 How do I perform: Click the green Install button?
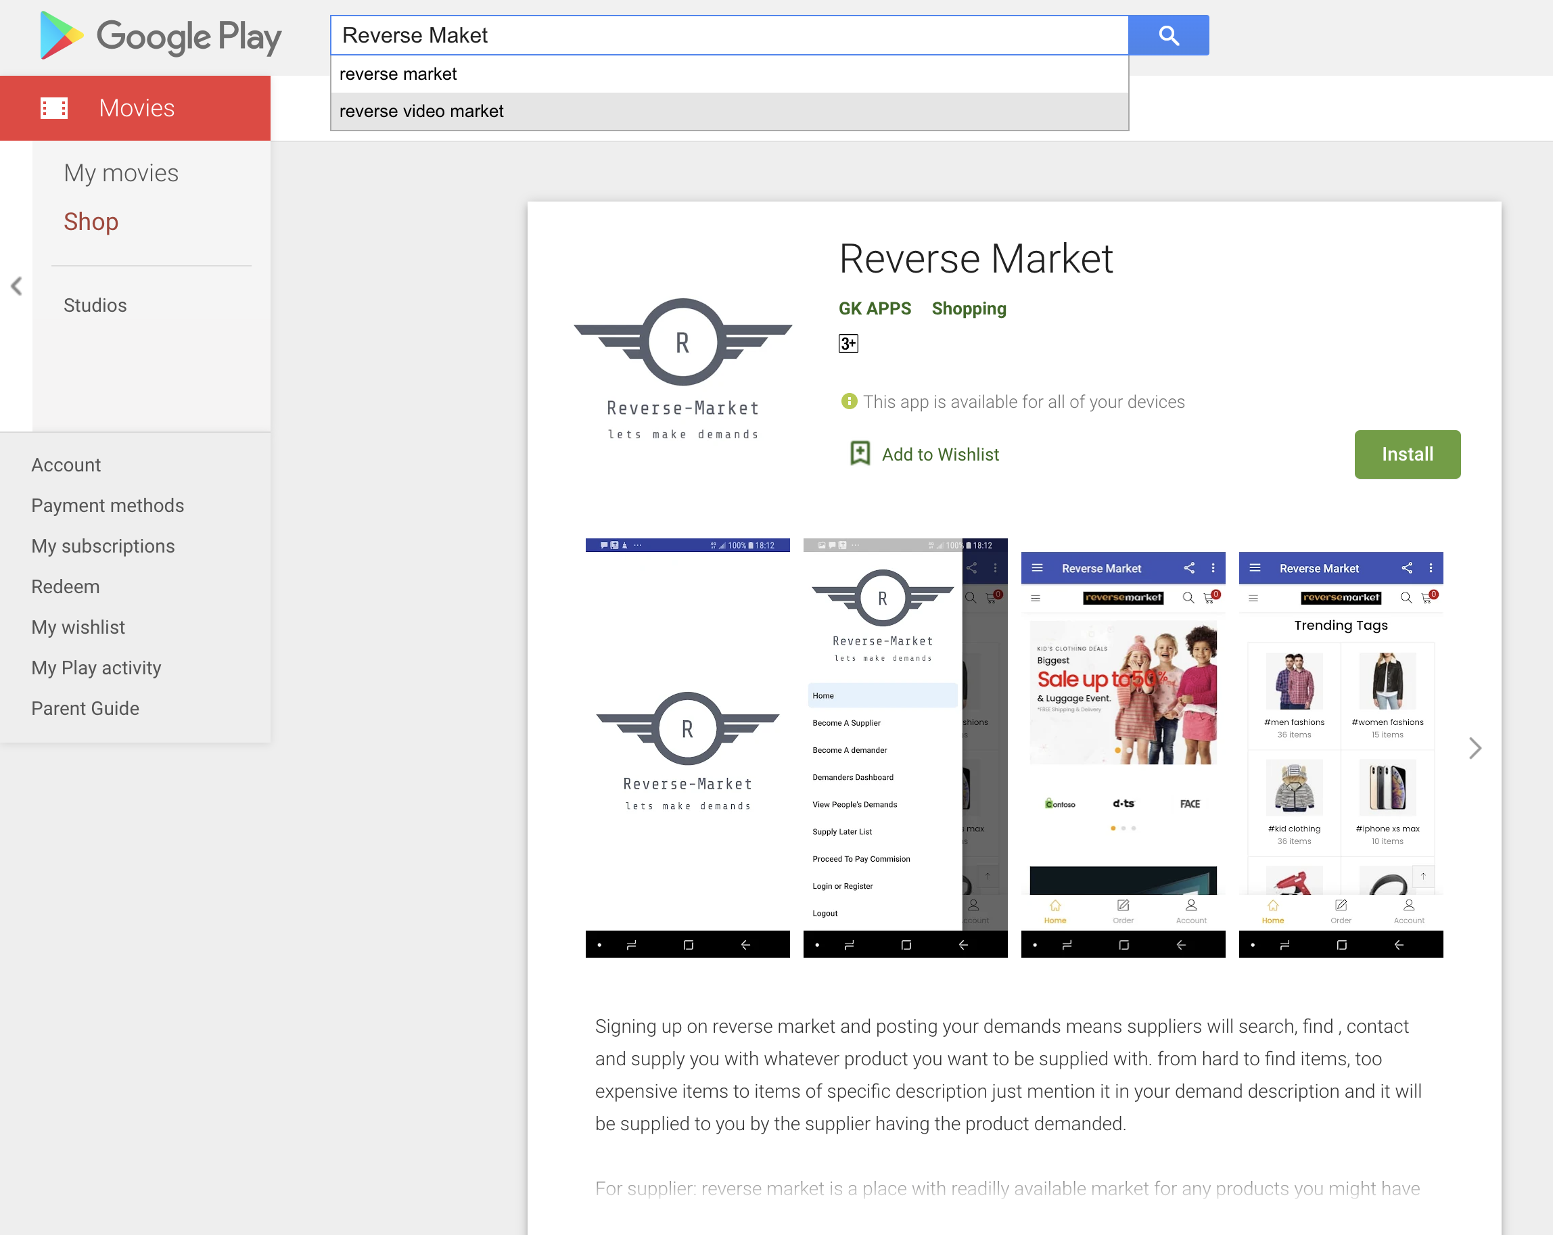click(x=1407, y=455)
